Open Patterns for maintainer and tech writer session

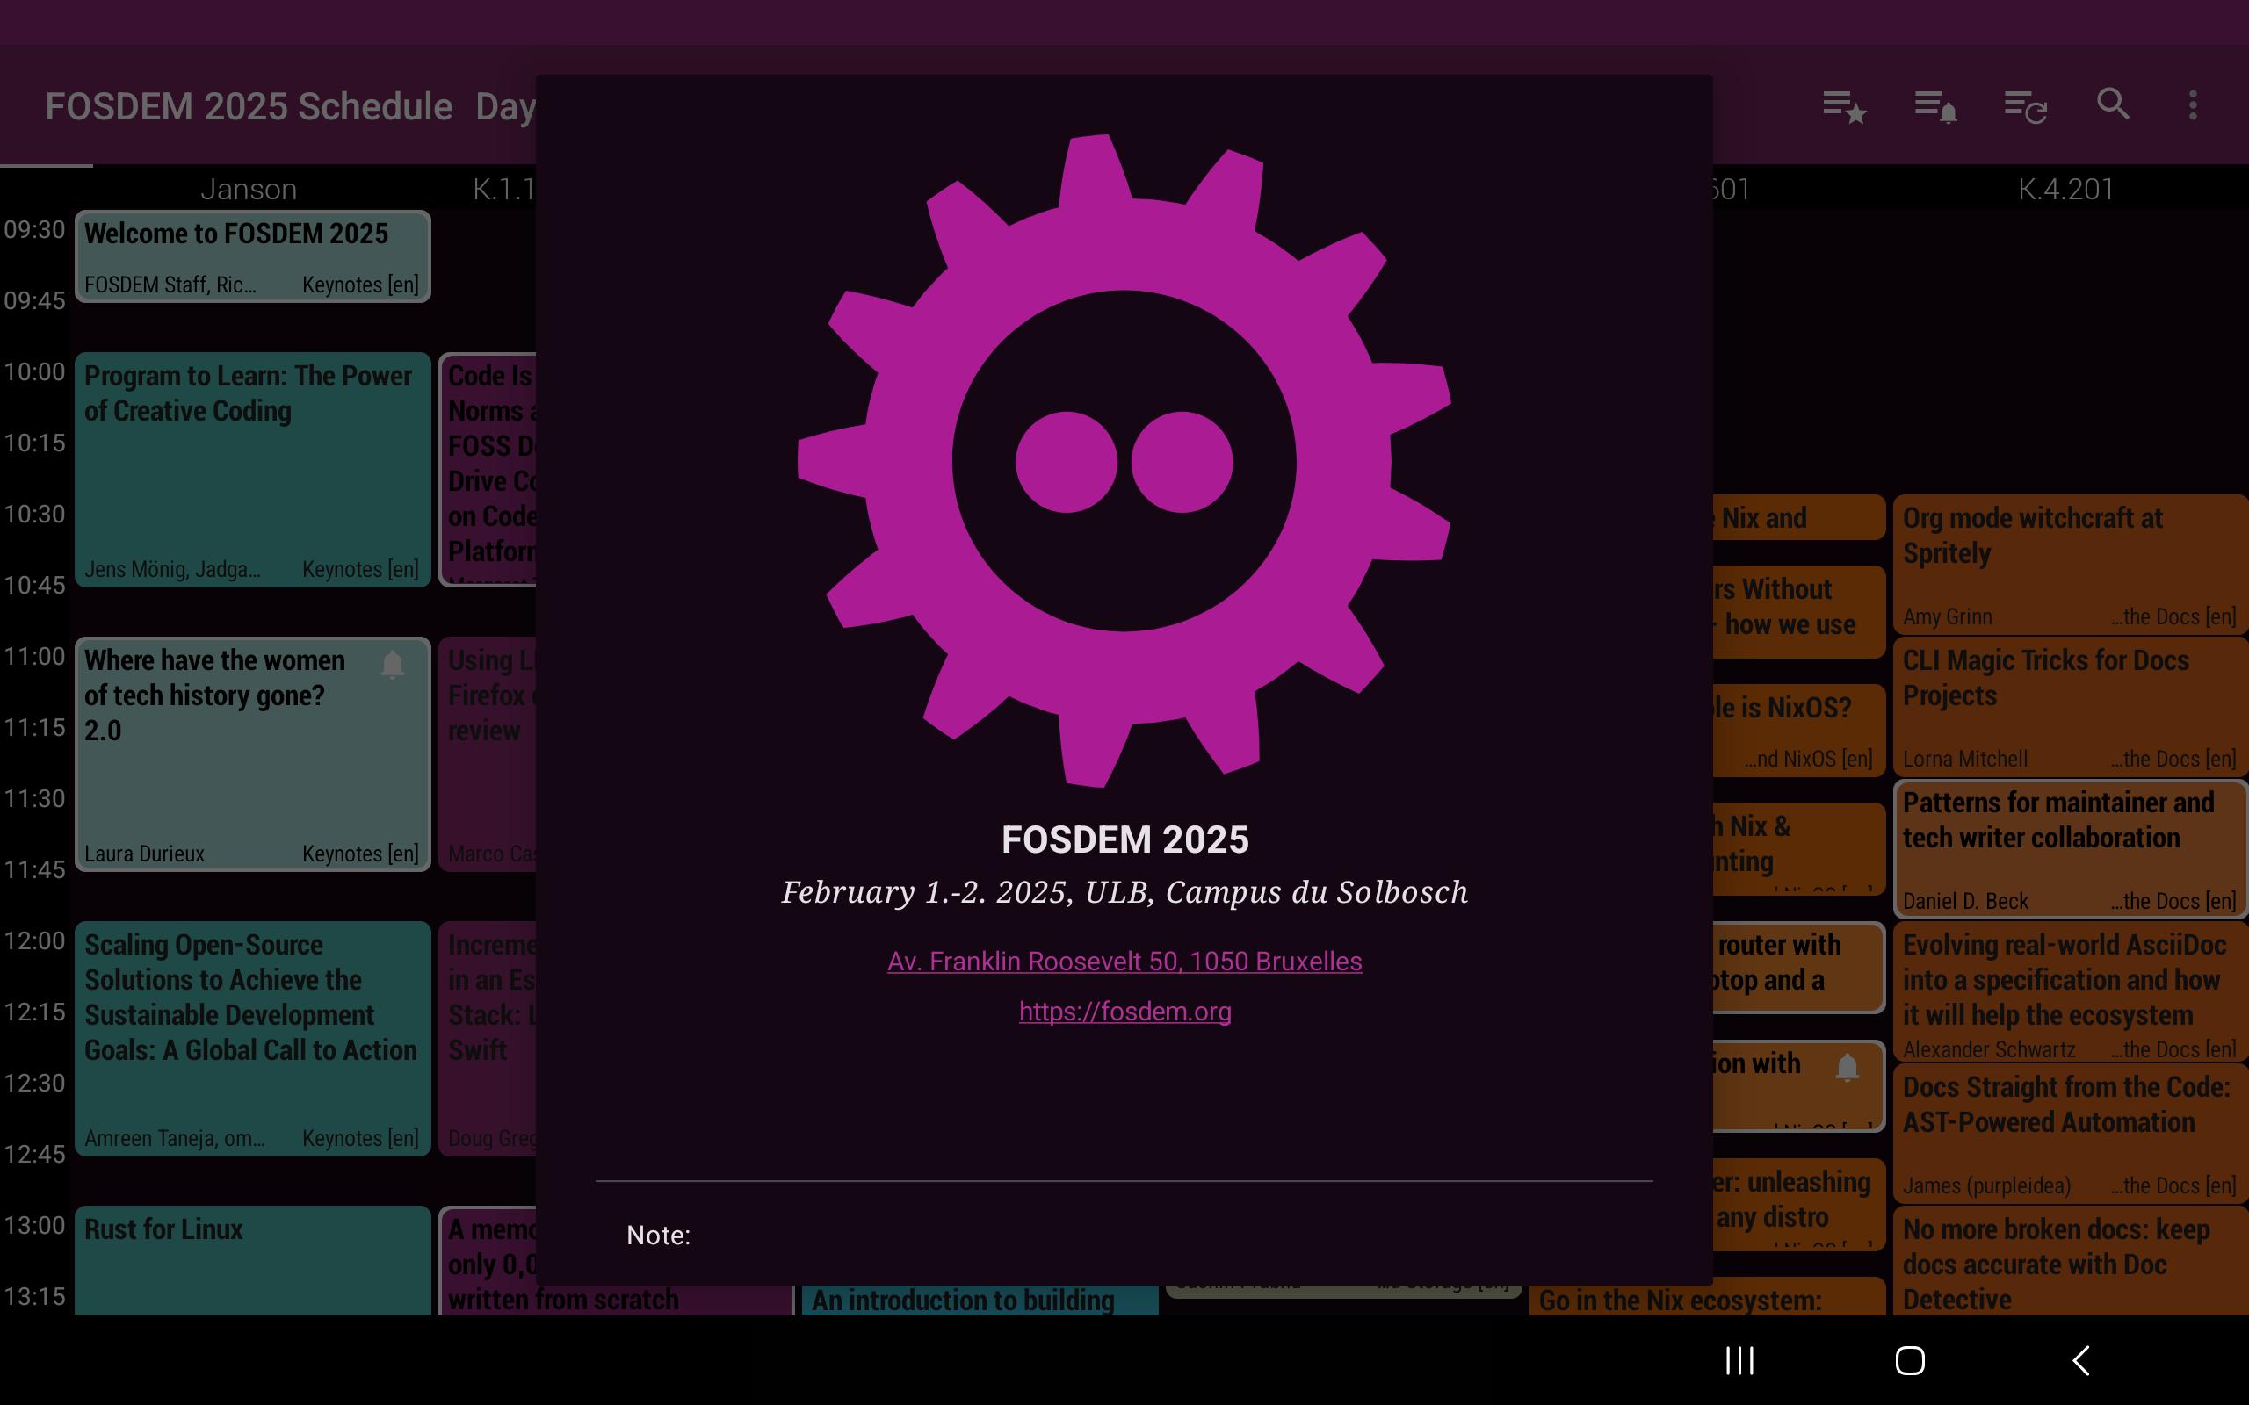click(x=2071, y=849)
